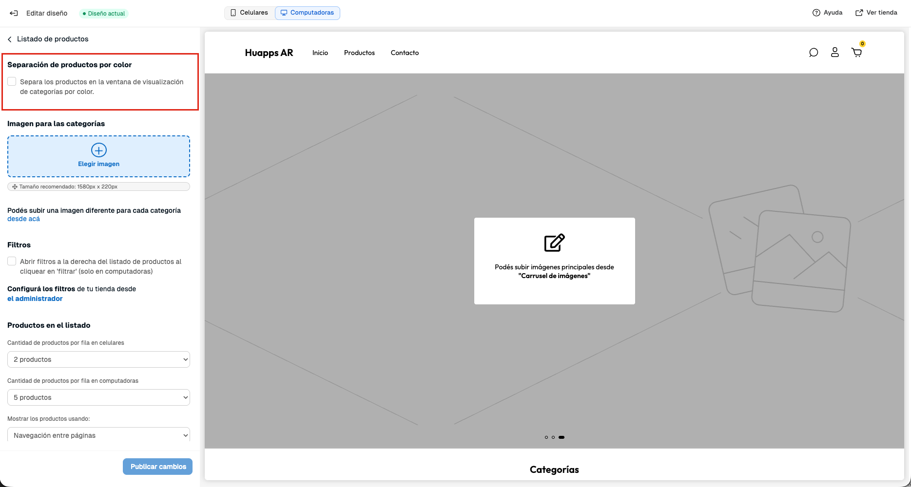Screen dimensions: 911x487
Task: Expand the Navegación entre páginas dropdown
Action: [x=98, y=435]
